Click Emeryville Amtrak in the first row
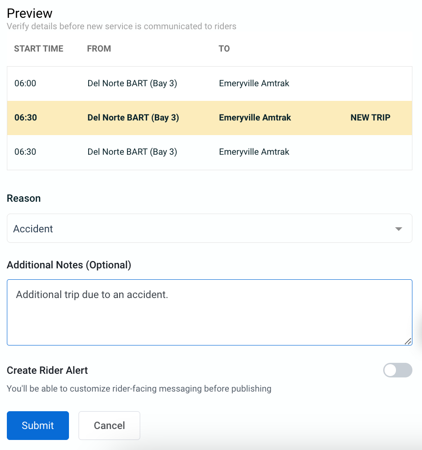422x450 pixels. pyautogui.click(x=254, y=83)
